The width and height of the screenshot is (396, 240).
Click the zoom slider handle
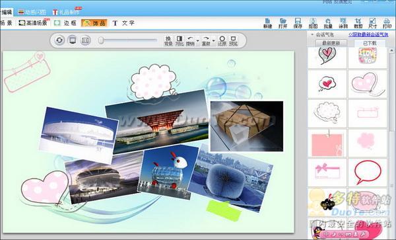[101, 40]
